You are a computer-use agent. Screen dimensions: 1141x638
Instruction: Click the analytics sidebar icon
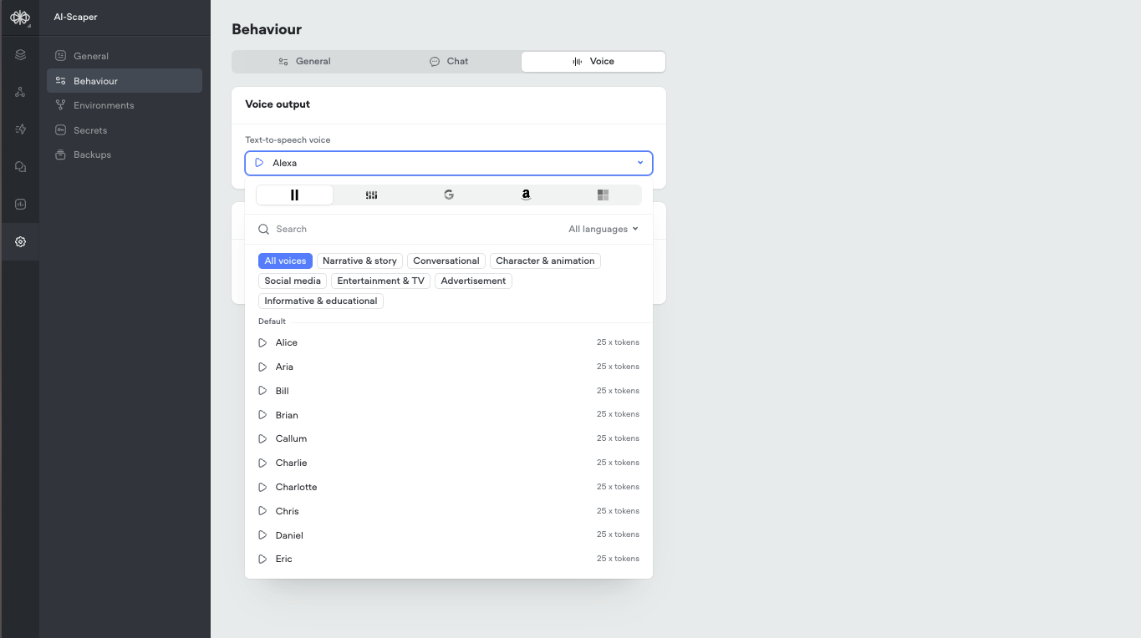[19, 204]
